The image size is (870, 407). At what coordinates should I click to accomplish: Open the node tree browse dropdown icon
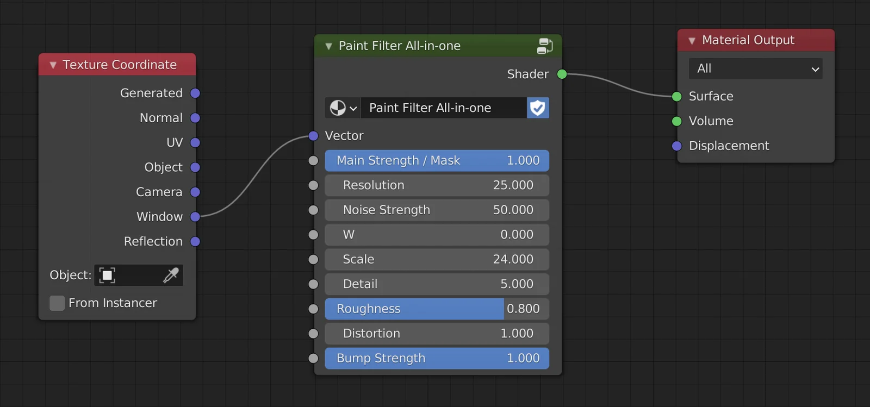tap(343, 108)
